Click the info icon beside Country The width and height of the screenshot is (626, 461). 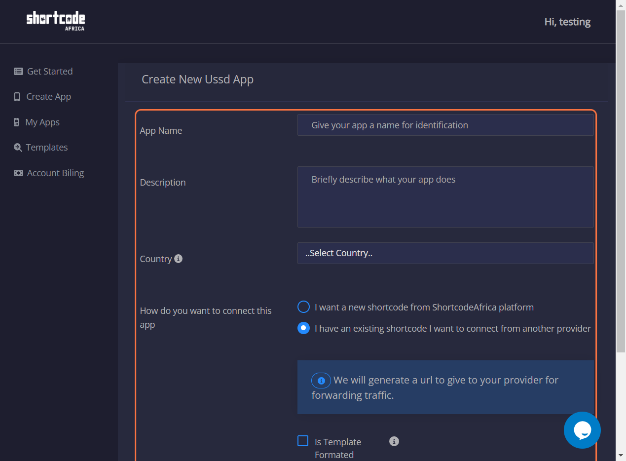179,259
